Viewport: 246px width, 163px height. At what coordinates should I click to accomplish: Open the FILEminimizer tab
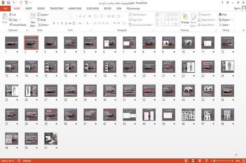[x=133, y=9]
